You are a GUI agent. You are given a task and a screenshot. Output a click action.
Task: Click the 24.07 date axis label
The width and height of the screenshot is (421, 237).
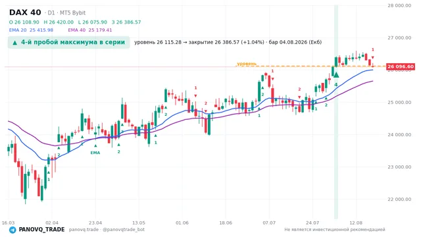click(312, 223)
